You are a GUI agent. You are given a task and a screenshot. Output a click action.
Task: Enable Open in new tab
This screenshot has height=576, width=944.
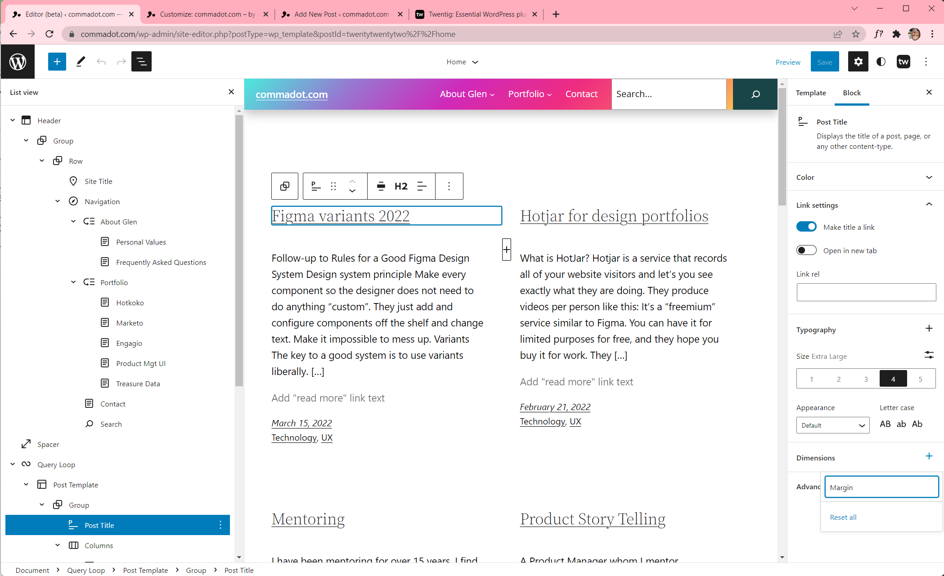806,250
